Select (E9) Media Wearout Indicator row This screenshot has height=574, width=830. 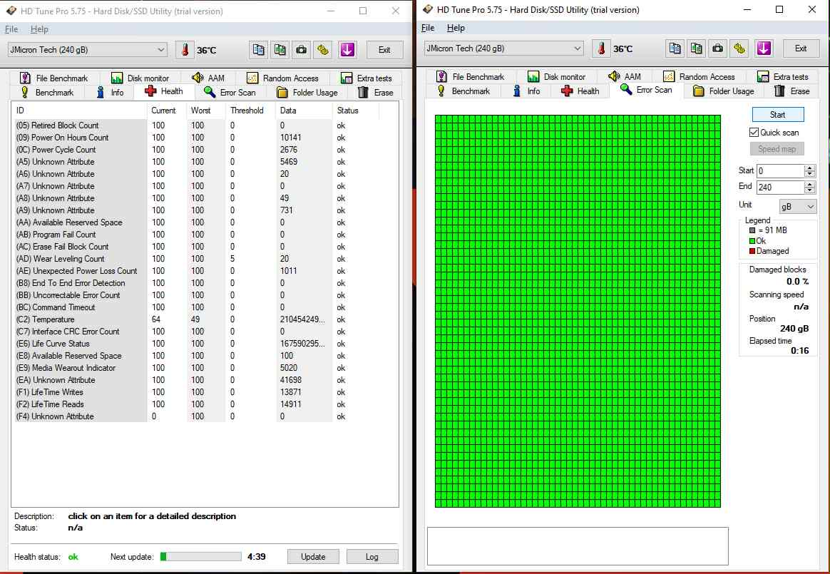click(196, 368)
